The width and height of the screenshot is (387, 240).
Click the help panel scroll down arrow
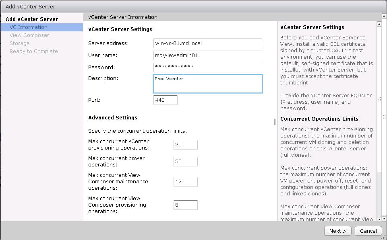[379, 219]
